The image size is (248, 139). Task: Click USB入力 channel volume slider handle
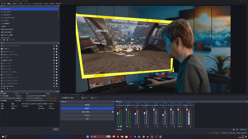tap(163, 115)
